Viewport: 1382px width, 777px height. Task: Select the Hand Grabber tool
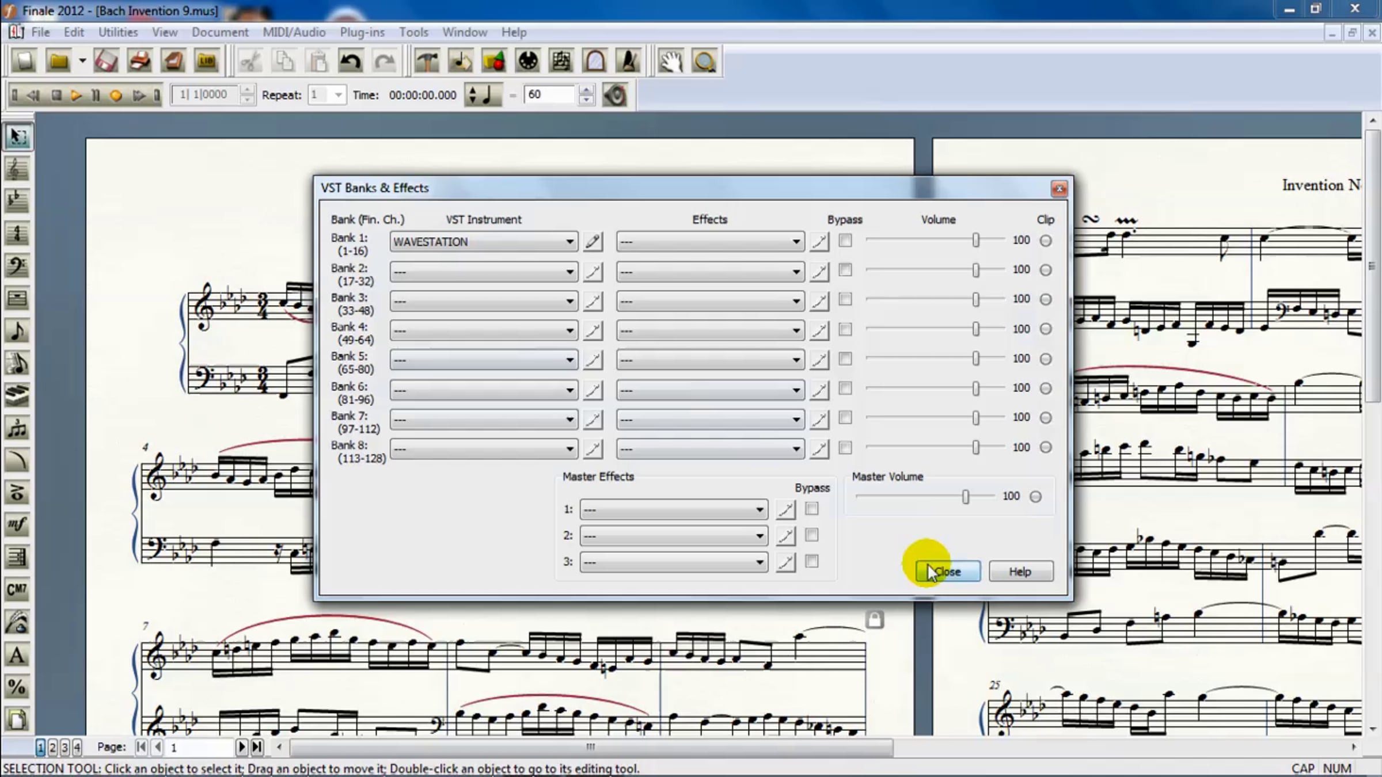point(670,62)
